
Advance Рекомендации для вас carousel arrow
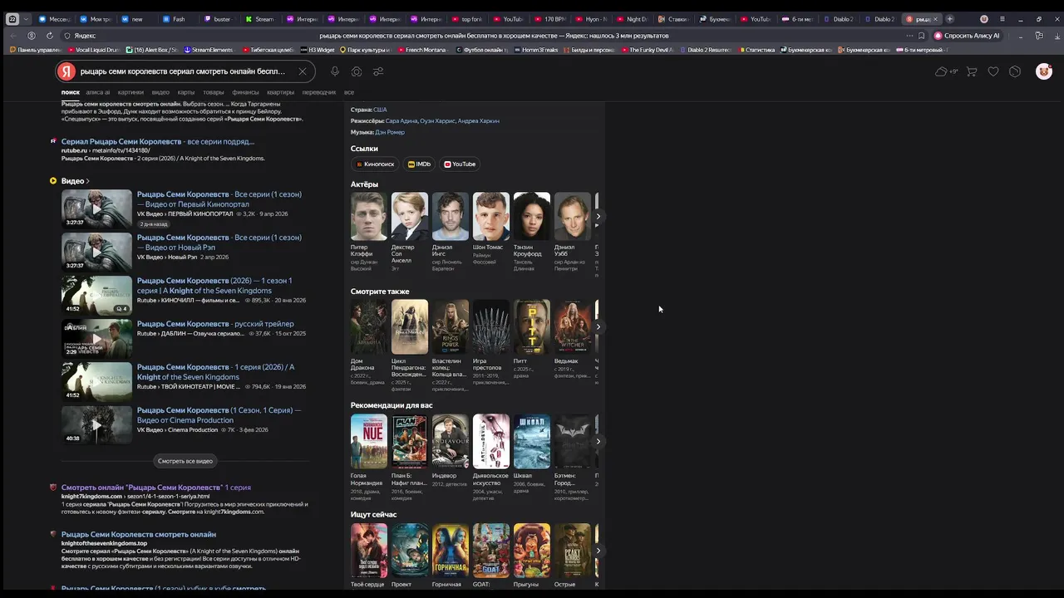click(598, 442)
